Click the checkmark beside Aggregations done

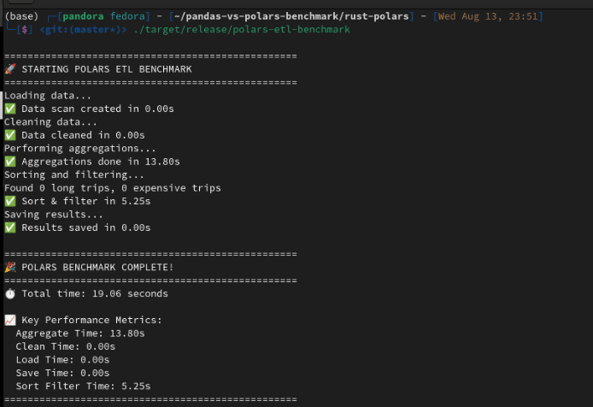[9, 162]
